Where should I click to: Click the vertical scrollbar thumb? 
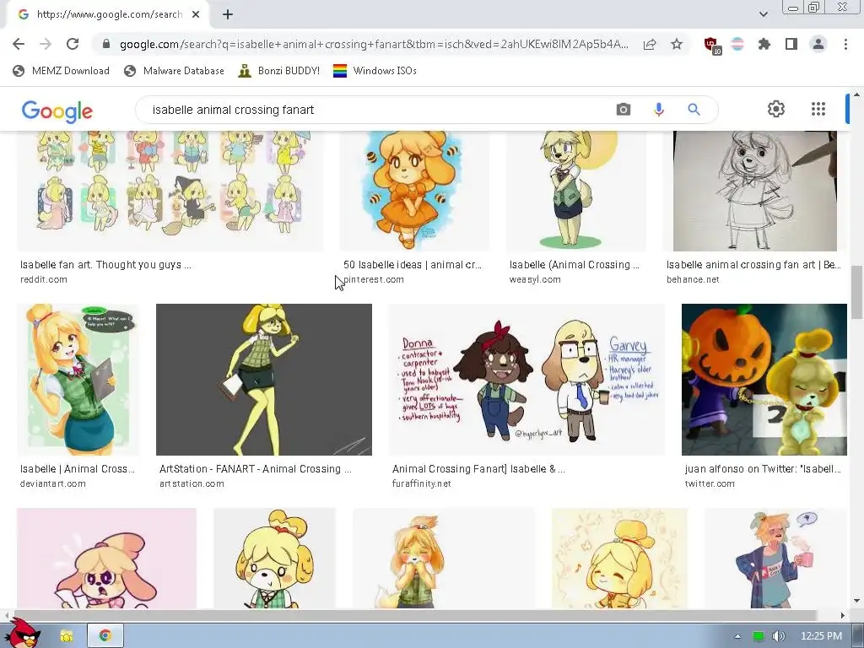point(856,292)
